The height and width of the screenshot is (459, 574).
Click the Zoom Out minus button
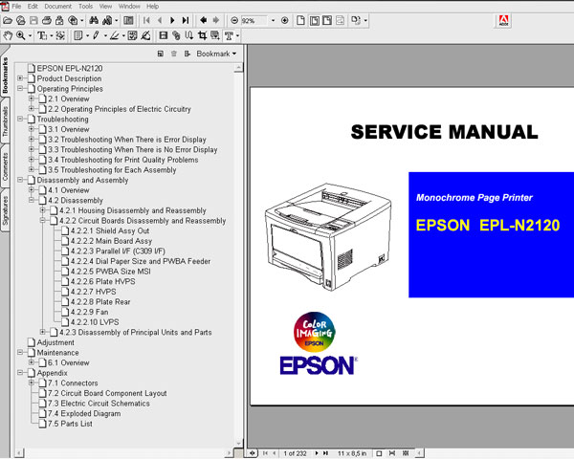click(x=234, y=20)
